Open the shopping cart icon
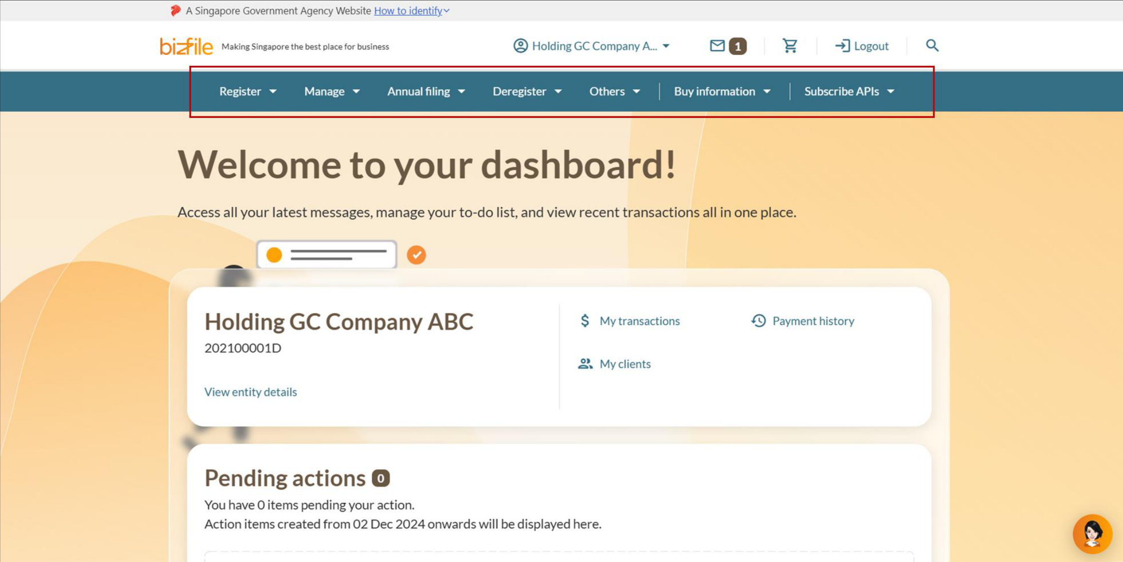1123x562 pixels. tap(790, 46)
